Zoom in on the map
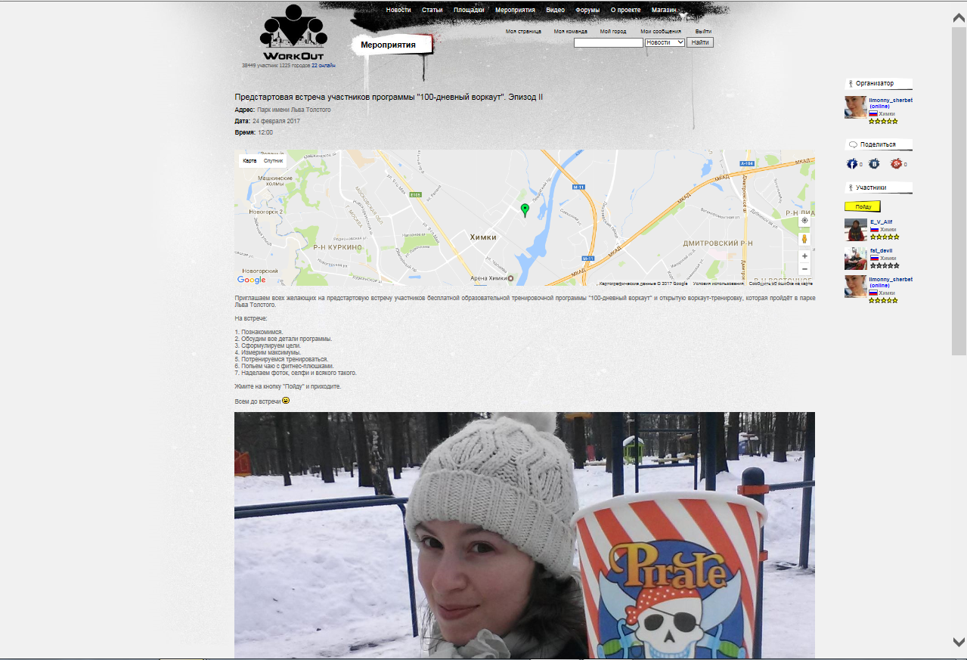This screenshot has height=660, width=967. 804,256
